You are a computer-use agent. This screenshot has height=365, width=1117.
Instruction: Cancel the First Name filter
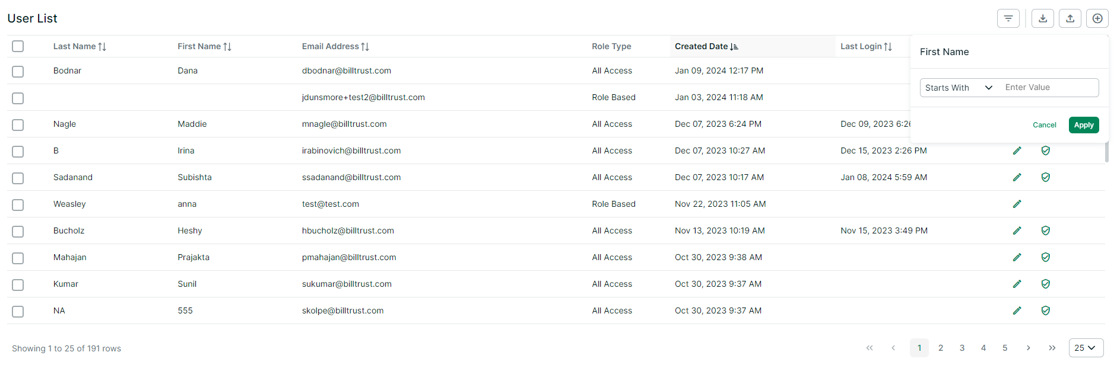[x=1044, y=125]
